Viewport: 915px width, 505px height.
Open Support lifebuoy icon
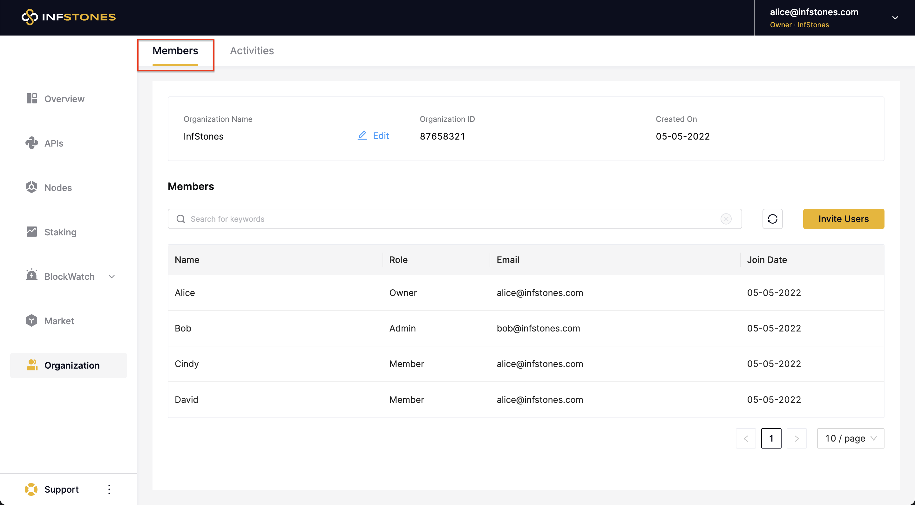pos(31,489)
